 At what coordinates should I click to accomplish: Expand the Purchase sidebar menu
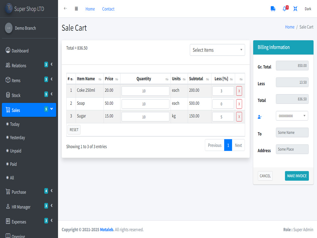(29, 192)
